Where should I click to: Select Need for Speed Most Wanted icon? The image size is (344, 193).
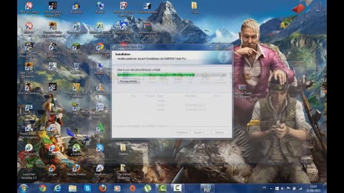pyautogui.click(x=28, y=50)
